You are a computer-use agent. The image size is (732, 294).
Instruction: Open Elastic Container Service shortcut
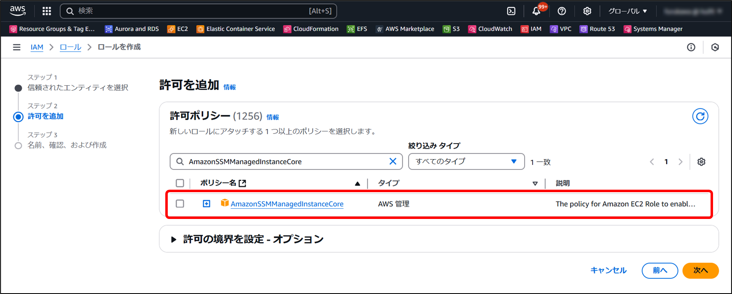click(236, 29)
